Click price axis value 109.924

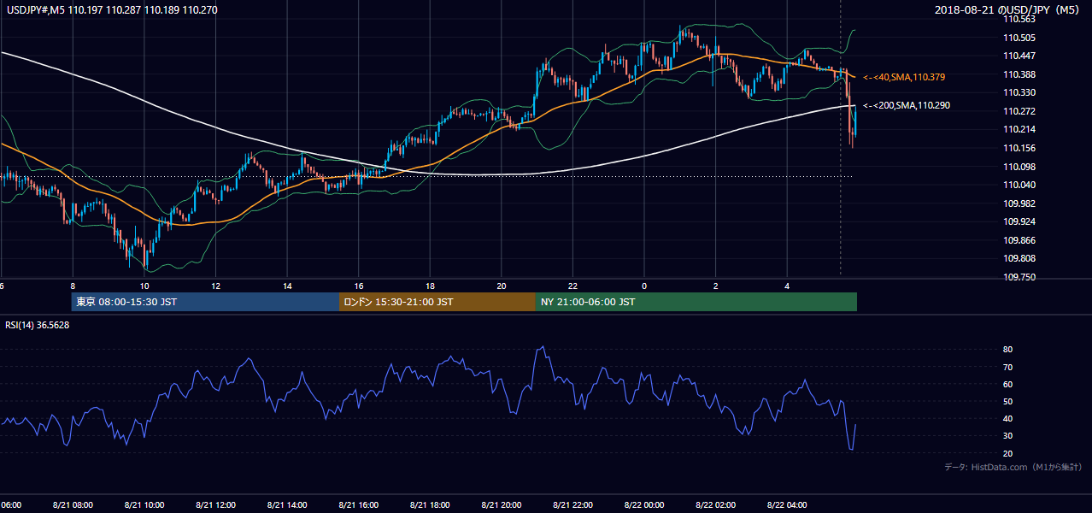pos(1019,221)
